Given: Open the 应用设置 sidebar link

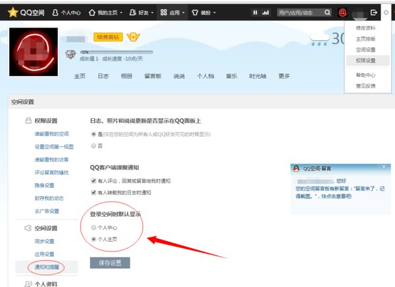Looking at the screenshot, I should [x=44, y=254].
